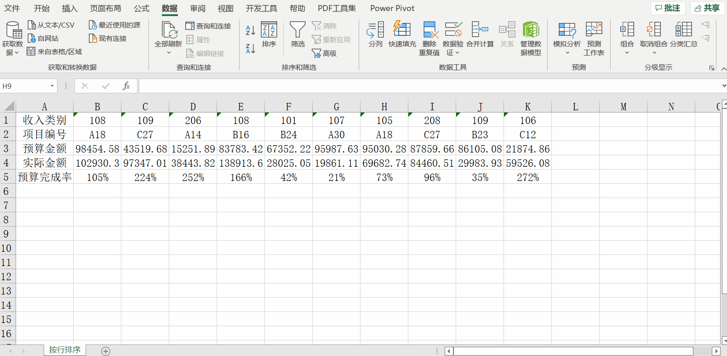Open the 合并计算 consolidate tool
The height and width of the screenshot is (356, 727).
(x=480, y=30)
